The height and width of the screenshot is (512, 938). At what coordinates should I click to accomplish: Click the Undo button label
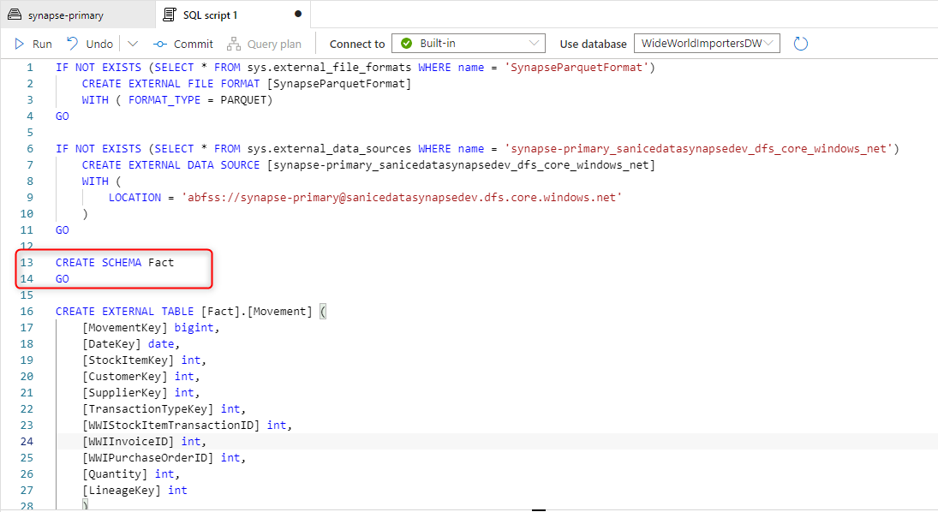[x=99, y=45]
